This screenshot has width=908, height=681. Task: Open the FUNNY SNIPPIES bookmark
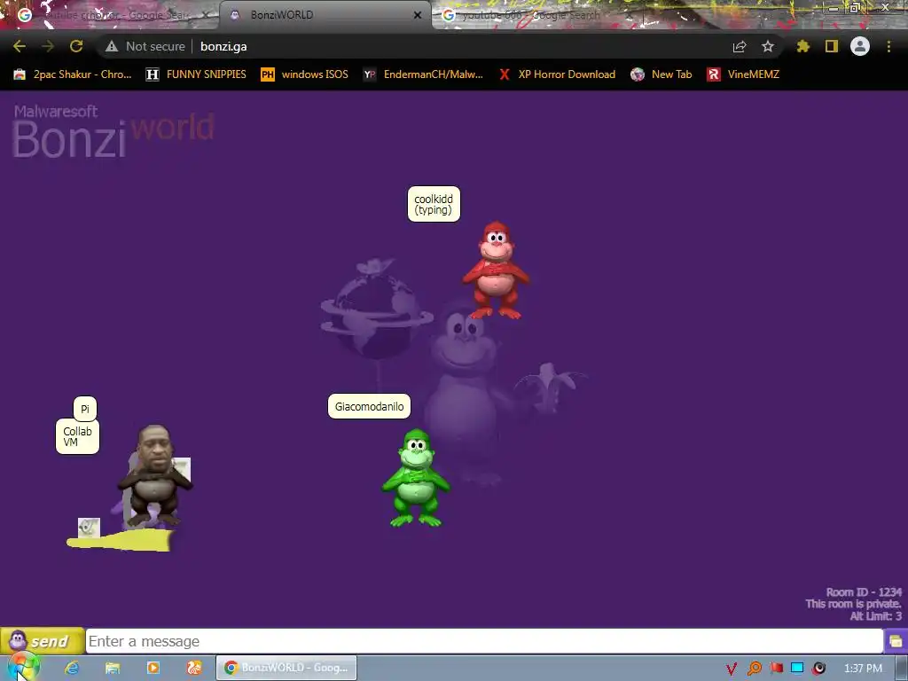pyautogui.click(x=196, y=74)
